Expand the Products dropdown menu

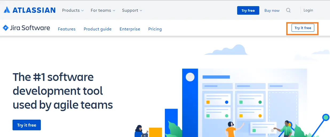[73, 10]
